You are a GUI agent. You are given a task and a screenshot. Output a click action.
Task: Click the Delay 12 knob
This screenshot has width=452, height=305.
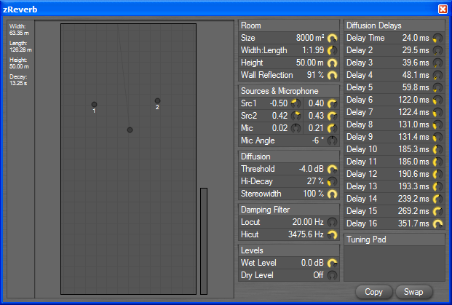(x=437, y=174)
